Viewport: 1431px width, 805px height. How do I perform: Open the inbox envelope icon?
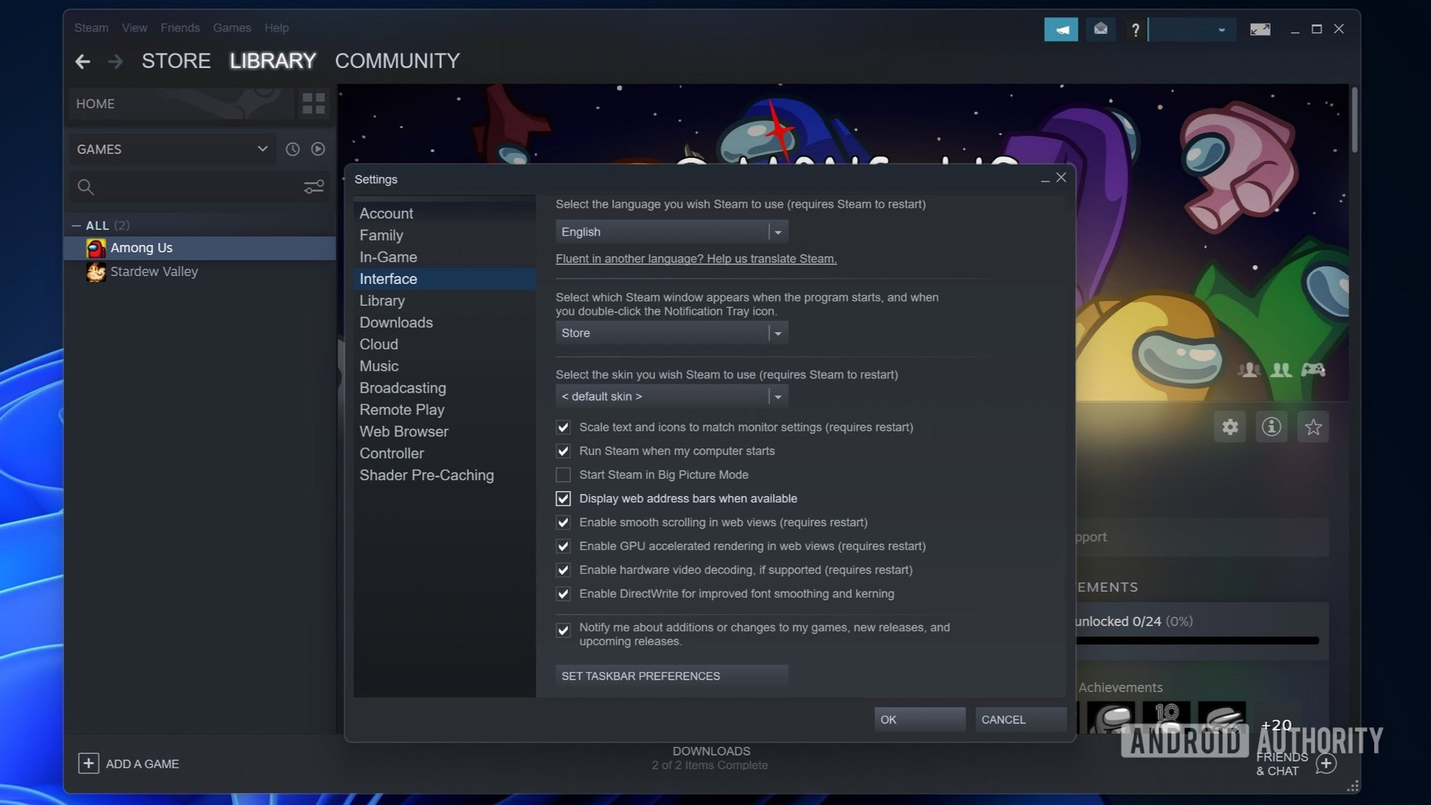(x=1101, y=29)
